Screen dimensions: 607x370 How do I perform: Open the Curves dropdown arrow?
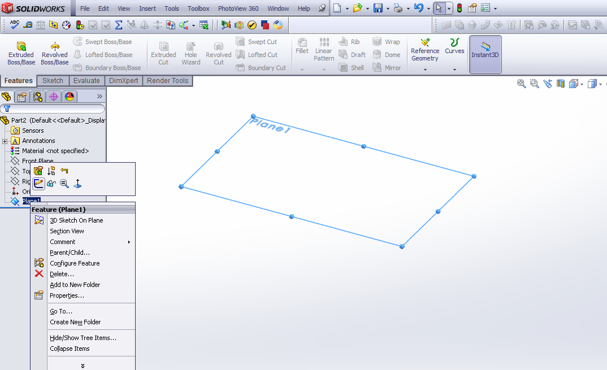click(x=454, y=69)
